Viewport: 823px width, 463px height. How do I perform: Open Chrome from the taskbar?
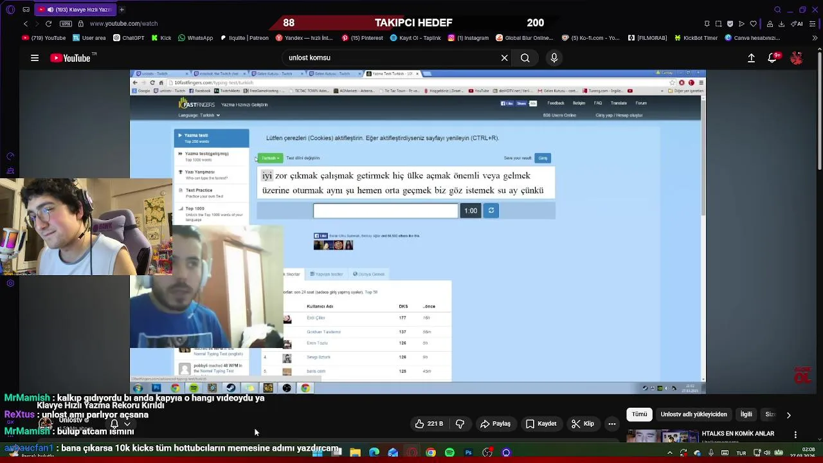point(431,453)
